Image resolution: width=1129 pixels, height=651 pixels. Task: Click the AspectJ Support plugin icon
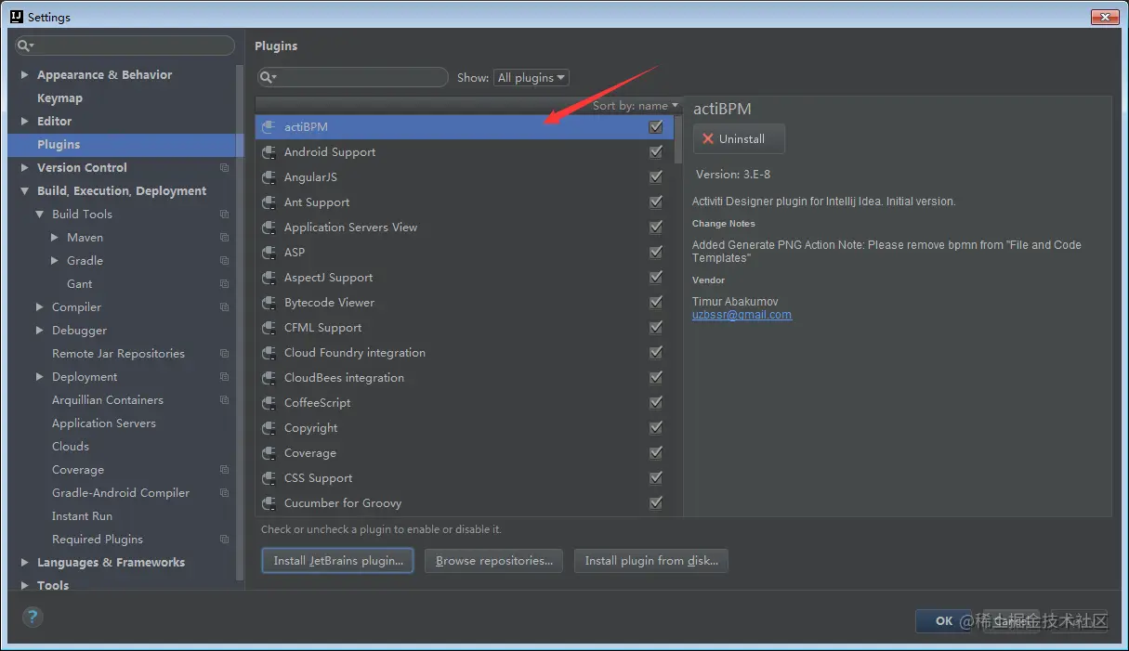pos(269,278)
